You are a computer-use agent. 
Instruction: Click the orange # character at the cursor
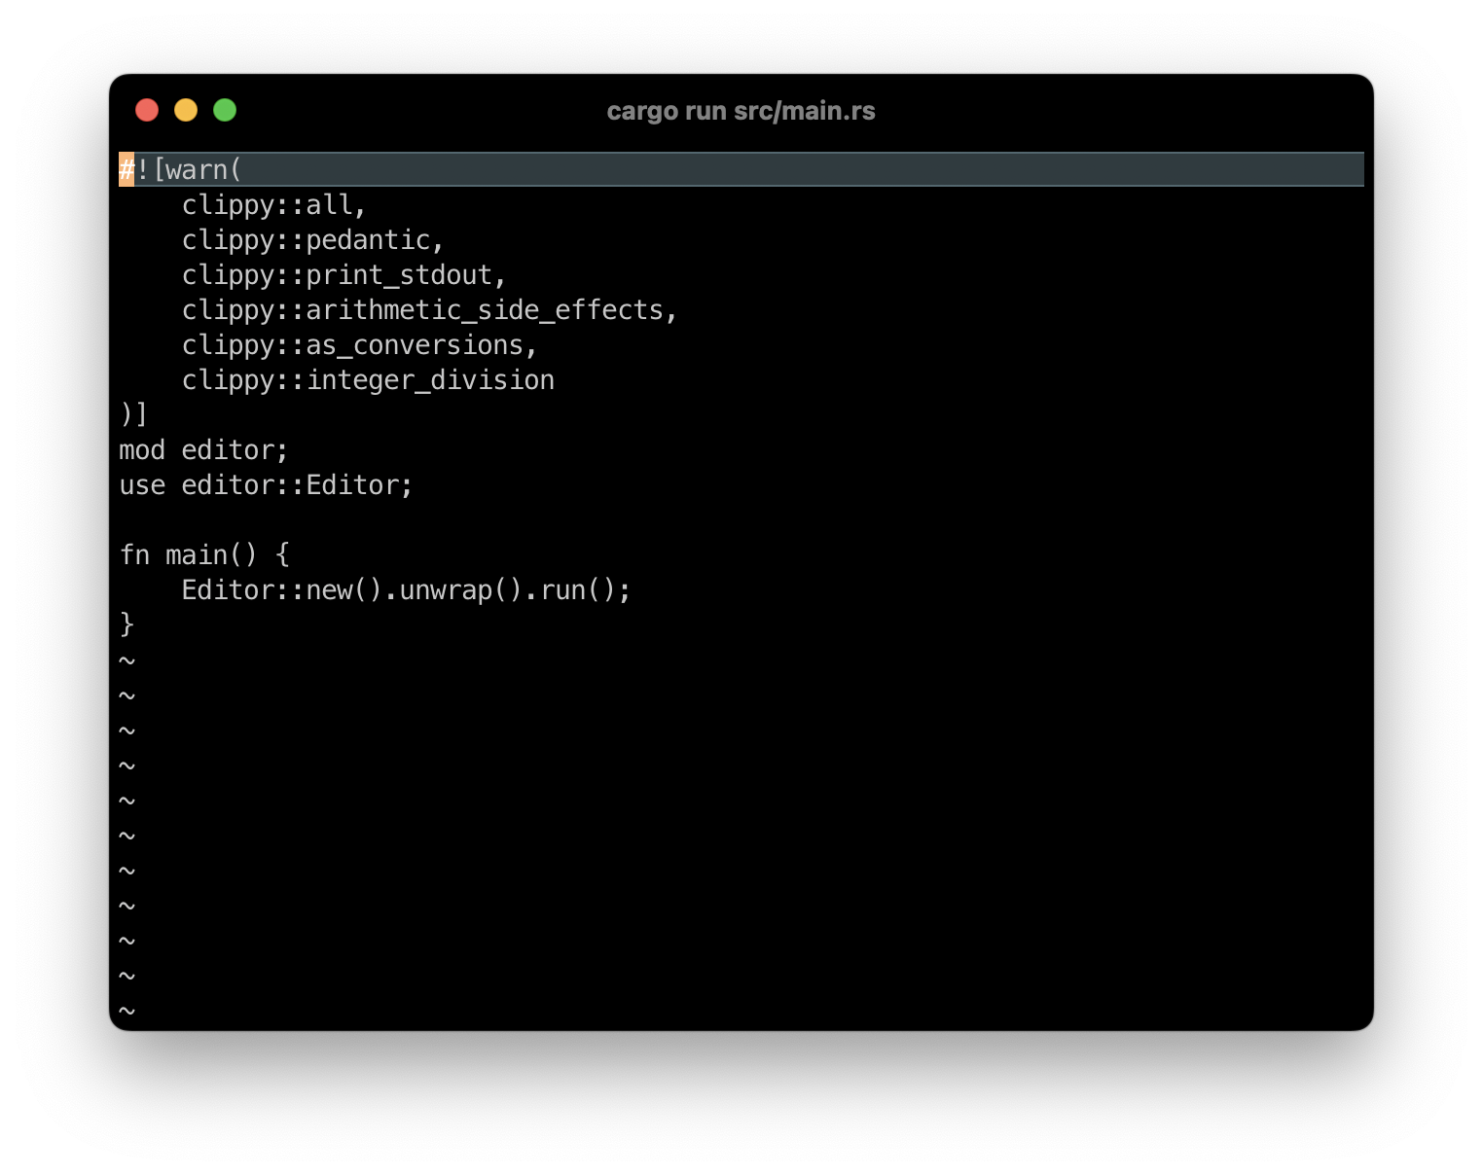tap(127, 168)
